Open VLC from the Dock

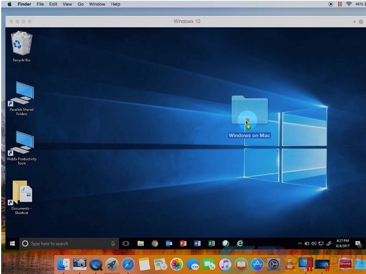(x=290, y=264)
